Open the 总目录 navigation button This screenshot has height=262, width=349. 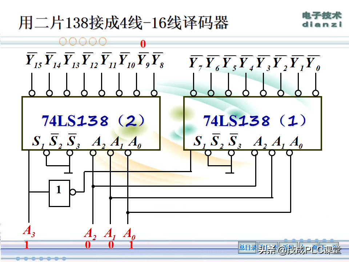pos(248,248)
